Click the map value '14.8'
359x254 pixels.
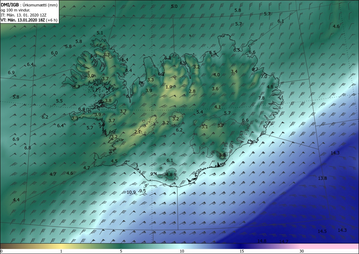(x=262, y=241)
